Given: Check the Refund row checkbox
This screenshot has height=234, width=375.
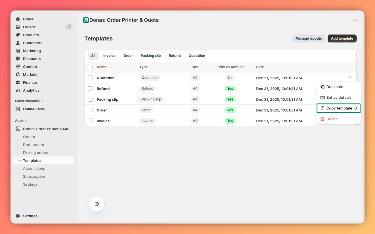Looking at the screenshot, I should 90,89.
